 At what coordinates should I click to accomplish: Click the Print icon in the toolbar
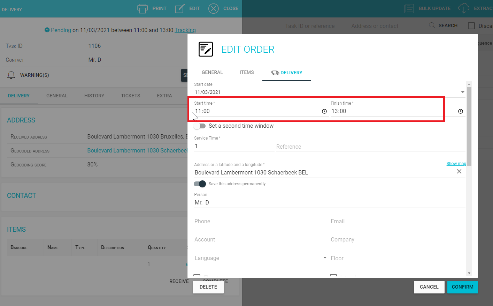[142, 8]
